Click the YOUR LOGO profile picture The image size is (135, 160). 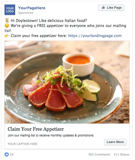coord(10,10)
